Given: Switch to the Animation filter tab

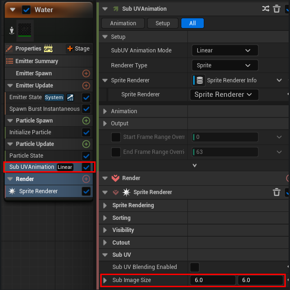Looking at the screenshot, I should pyautogui.click(x=123, y=23).
